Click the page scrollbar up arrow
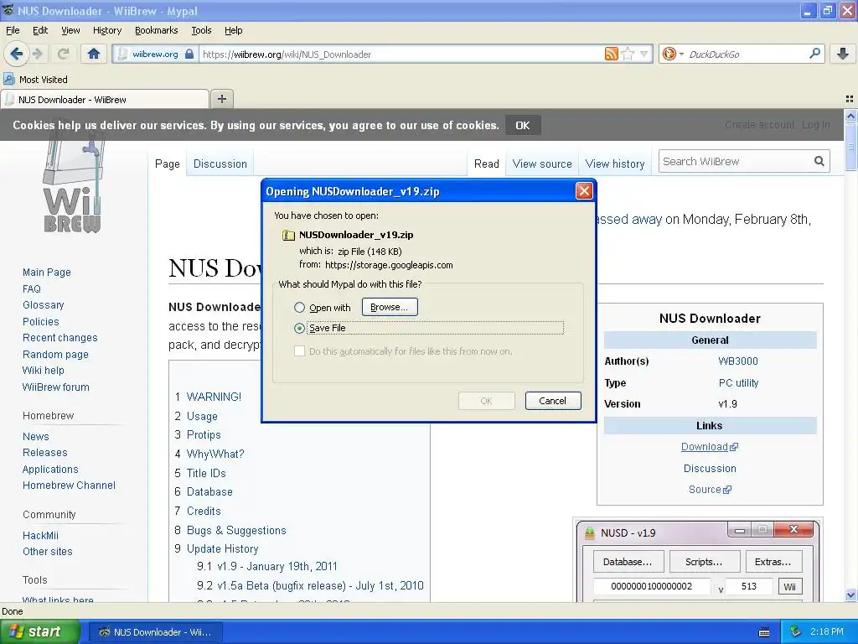The width and height of the screenshot is (858, 644). click(x=850, y=116)
